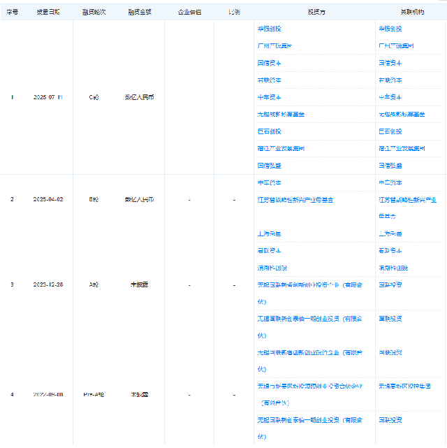Select the 2025-04-02 date cell
Screen dimensions: 447x448
48,199
